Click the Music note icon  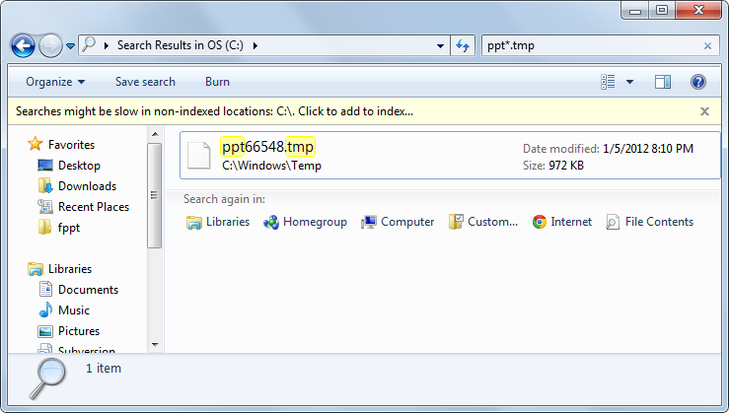(45, 310)
